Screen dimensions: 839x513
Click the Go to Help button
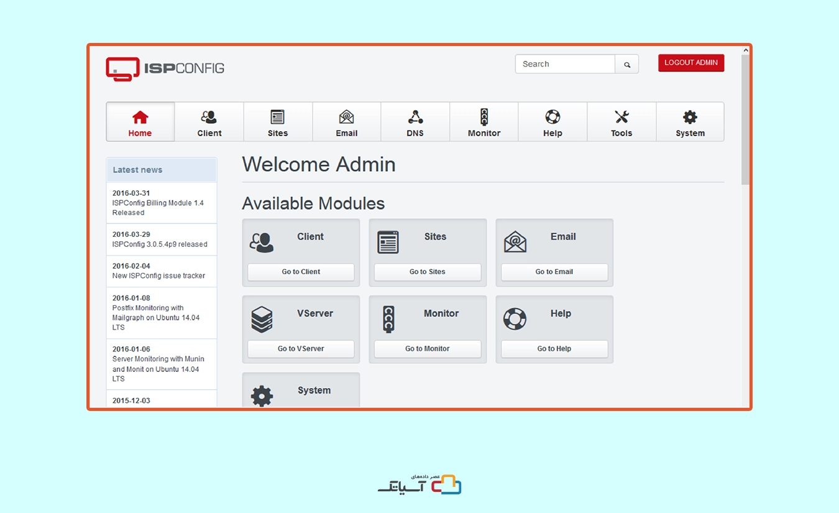click(554, 349)
